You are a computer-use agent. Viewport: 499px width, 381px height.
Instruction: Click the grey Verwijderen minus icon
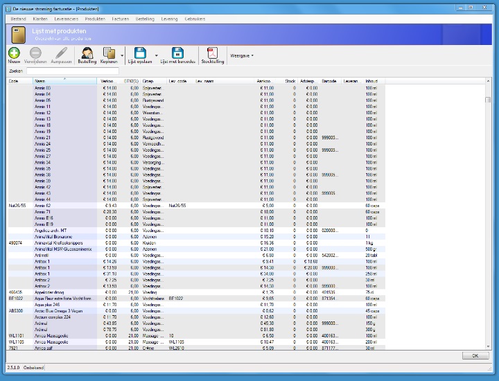pos(35,53)
